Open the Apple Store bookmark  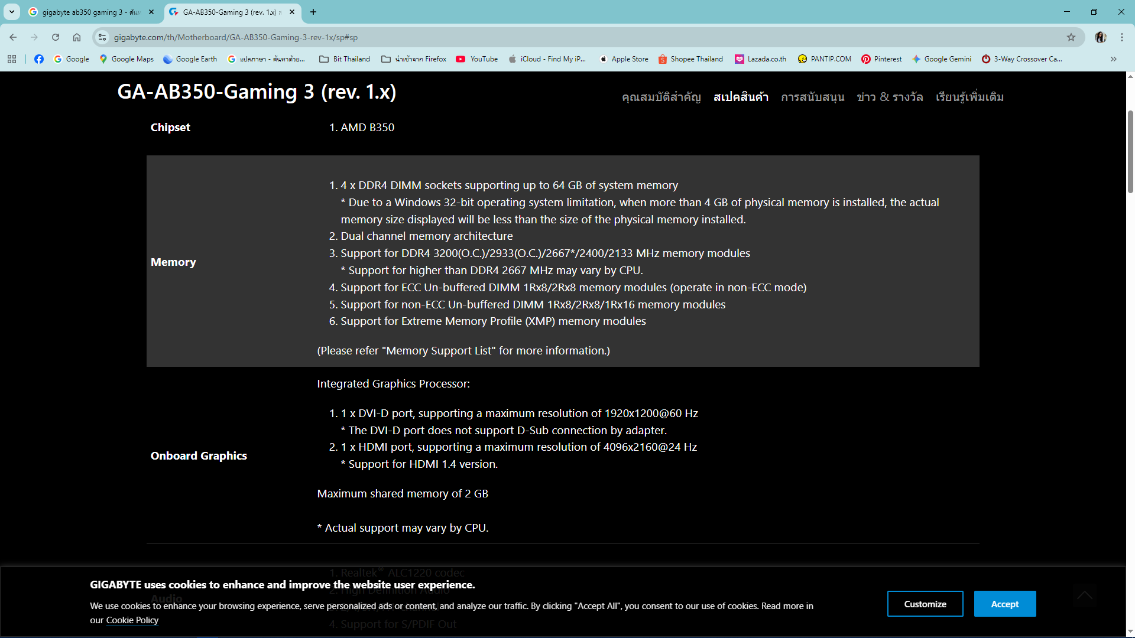pos(624,59)
